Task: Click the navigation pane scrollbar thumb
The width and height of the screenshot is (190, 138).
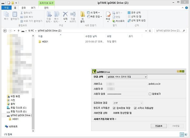Action: tap(33, 114)
